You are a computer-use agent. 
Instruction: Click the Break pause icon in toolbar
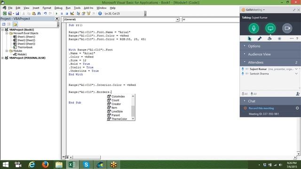62,14
